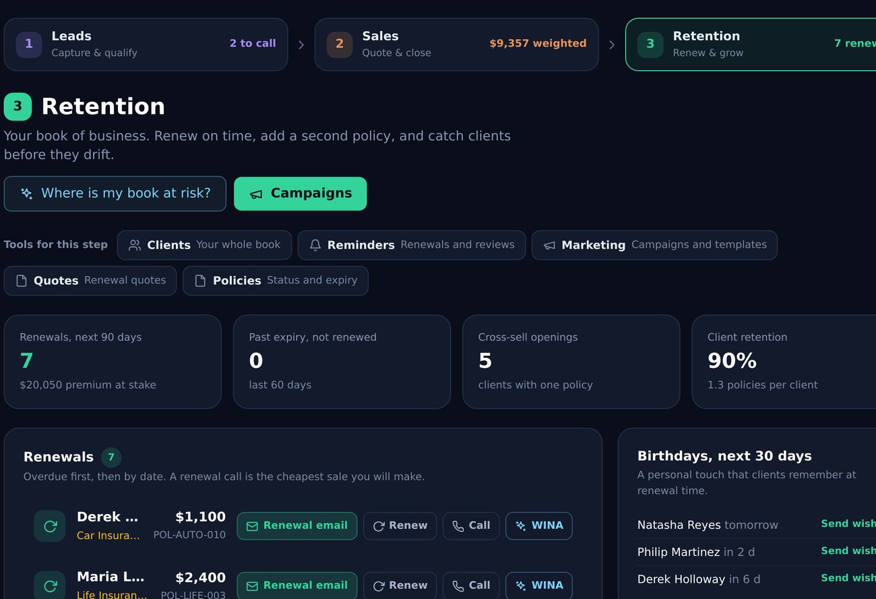Click the sparkle icon beside 'Where is my book at risk?'
The width and height of the screenshot is (876, 599).
click(27, 194)
